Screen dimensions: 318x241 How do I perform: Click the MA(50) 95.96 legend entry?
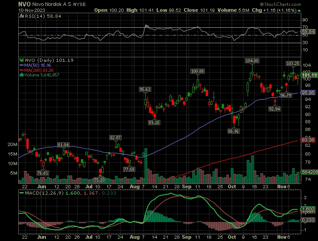35,65
